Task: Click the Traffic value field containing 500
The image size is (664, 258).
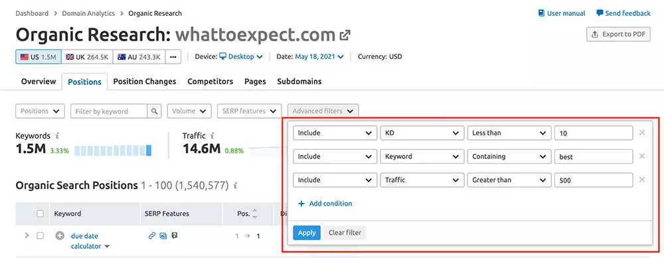Action: [x=593, y=180]
